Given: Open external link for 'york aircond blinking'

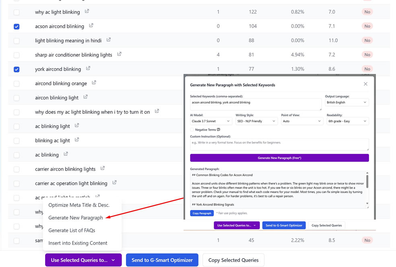Looking at the screenshot, I should [88, 68].
